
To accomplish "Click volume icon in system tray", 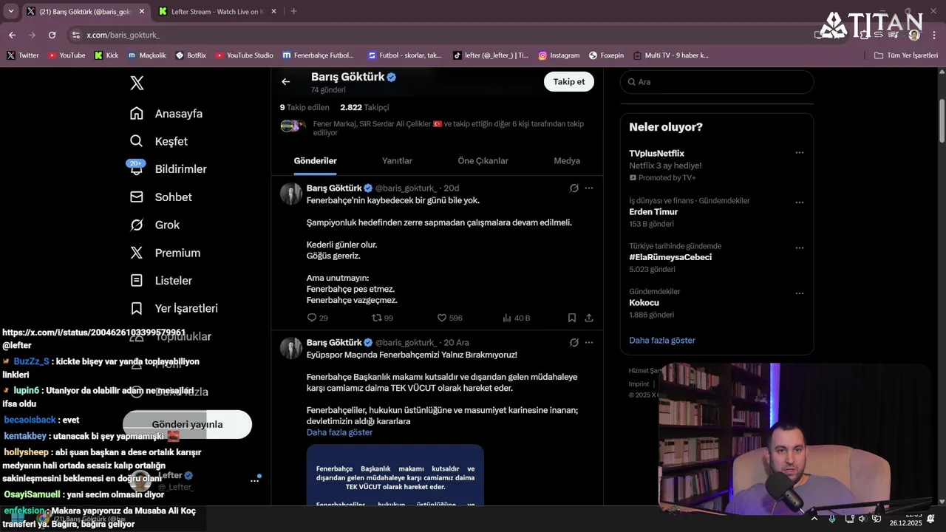I will [861, 519].
